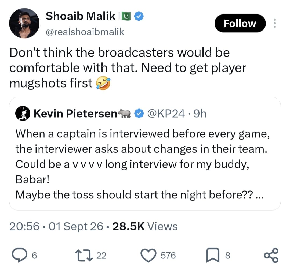Open the @KP24 handle link
The image size is (290, 274).
click(x=166, y=114)
